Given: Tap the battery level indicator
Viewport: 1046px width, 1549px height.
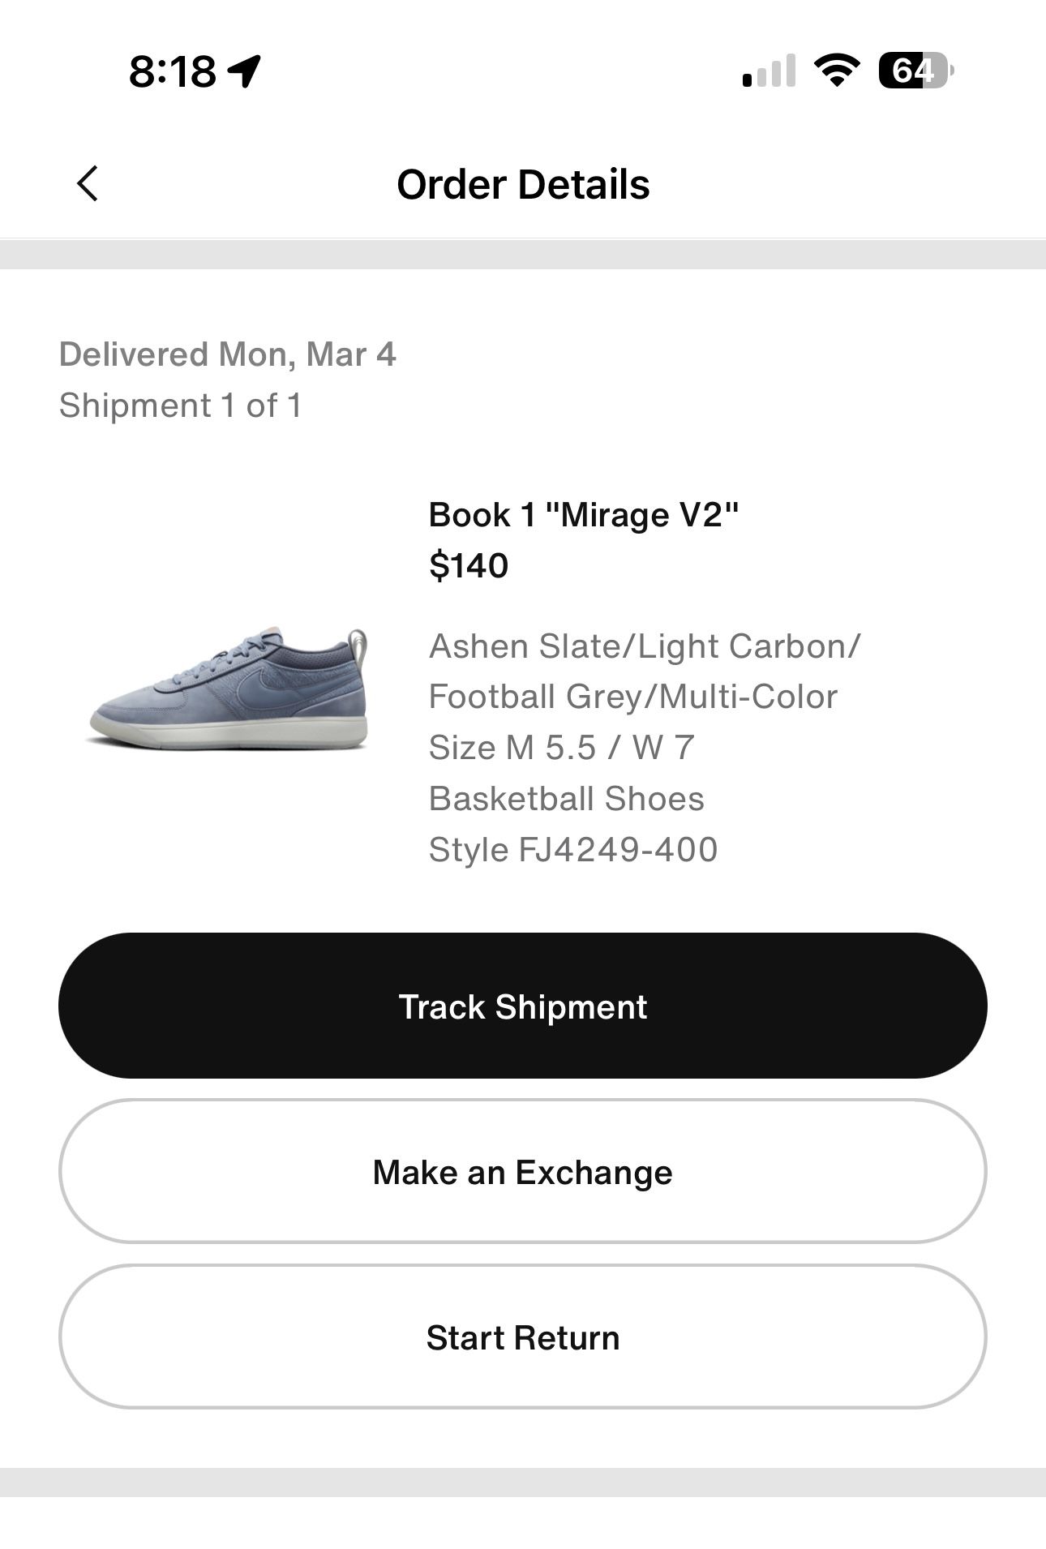Looking at the screenshot, I should [915, 71].
